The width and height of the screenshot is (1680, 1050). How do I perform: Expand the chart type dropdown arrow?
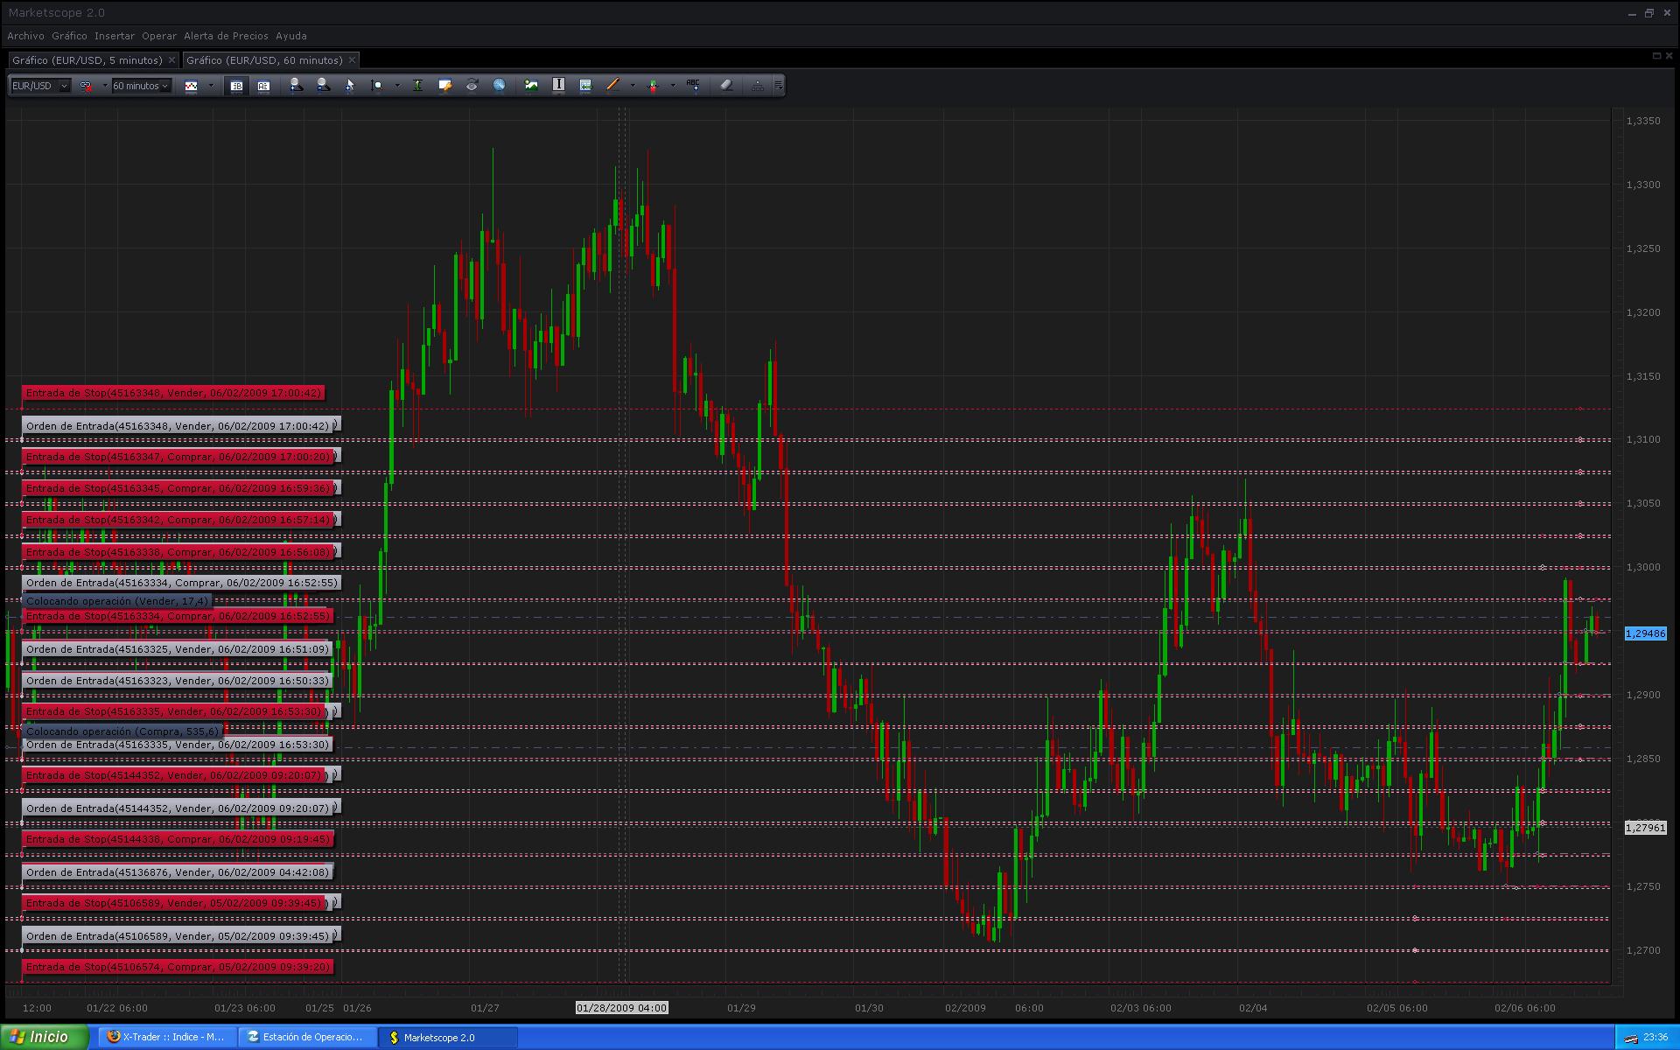[x=211, y=86]
